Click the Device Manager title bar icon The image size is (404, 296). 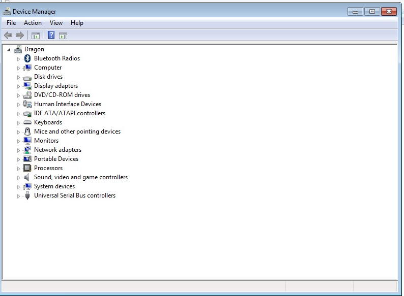7,11
